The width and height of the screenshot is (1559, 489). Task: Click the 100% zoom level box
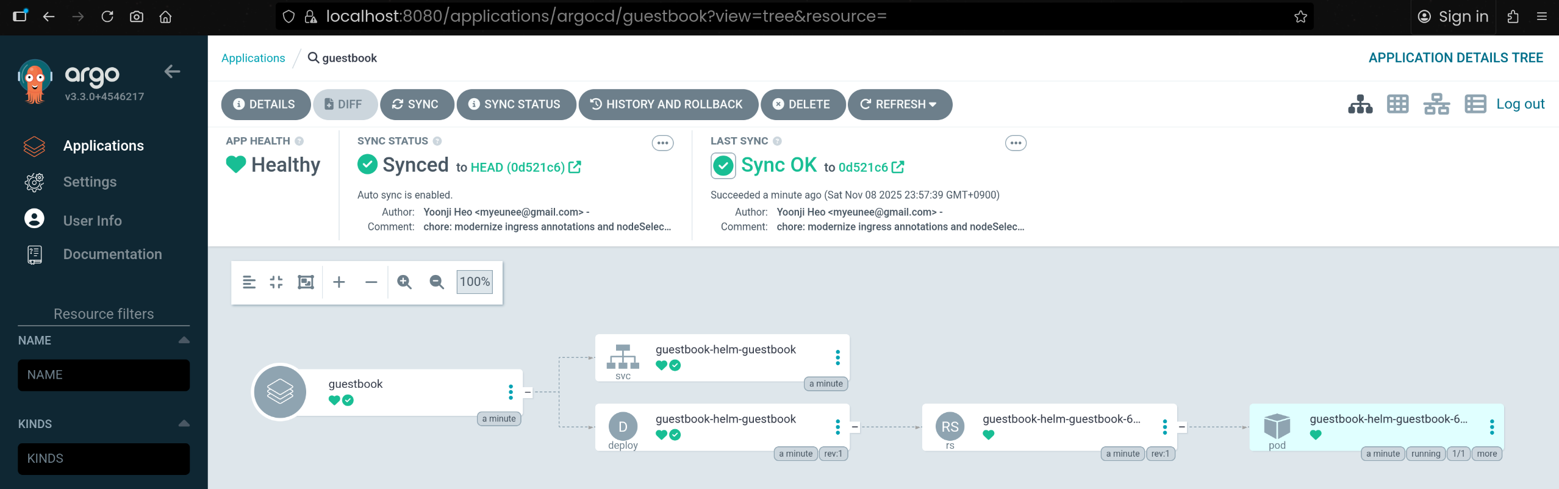pos(475,282)
